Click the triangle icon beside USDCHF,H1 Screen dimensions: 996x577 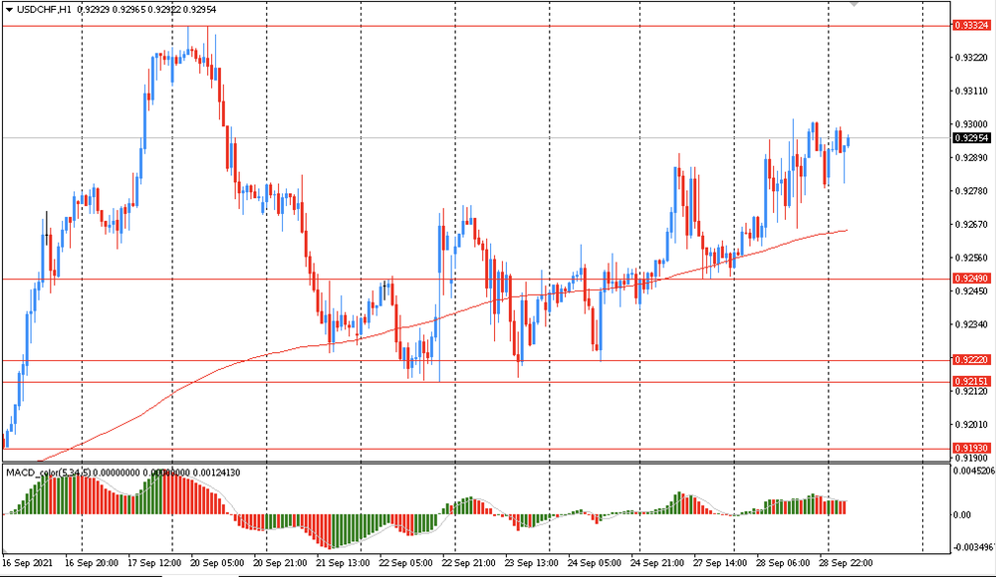point(8,8)
